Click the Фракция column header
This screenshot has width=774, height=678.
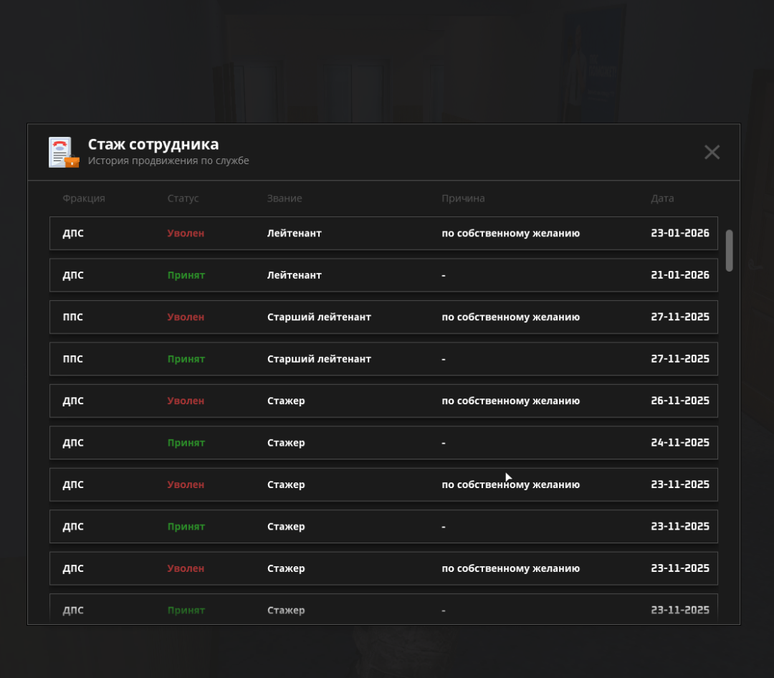click(84, 199)
